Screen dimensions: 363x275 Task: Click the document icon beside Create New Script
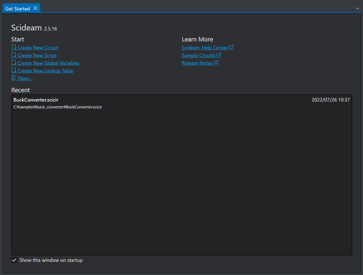pos(14,55)
